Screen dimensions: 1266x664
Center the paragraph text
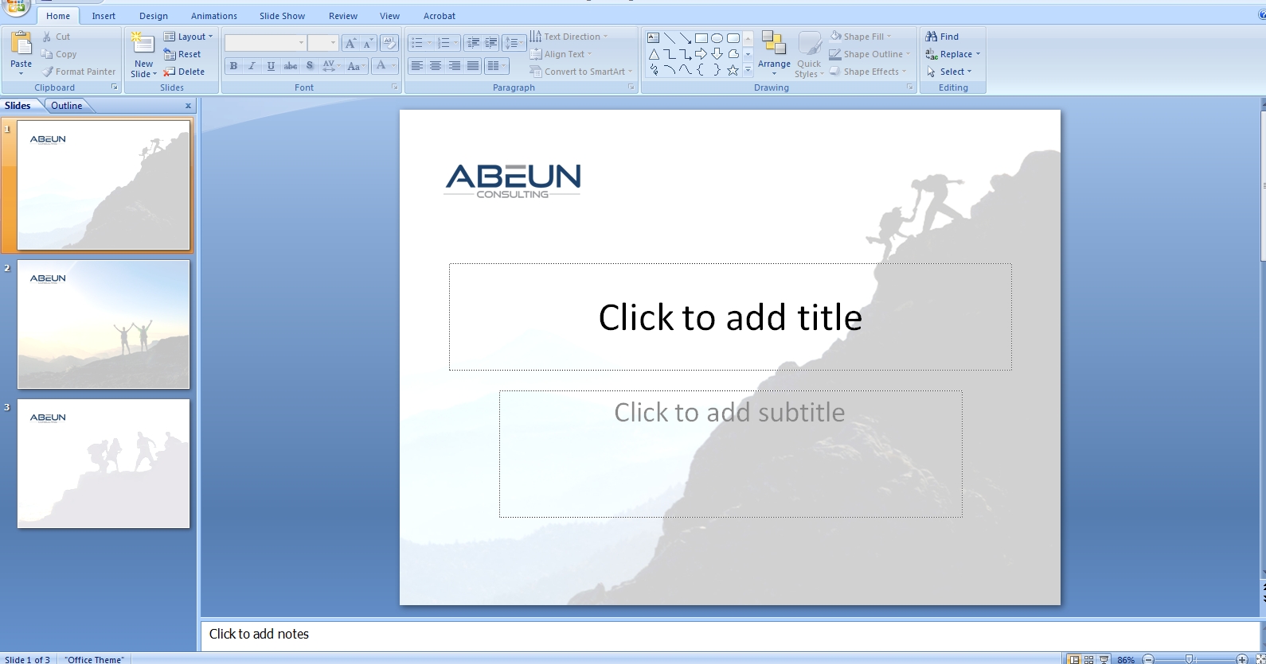point(436,66)
